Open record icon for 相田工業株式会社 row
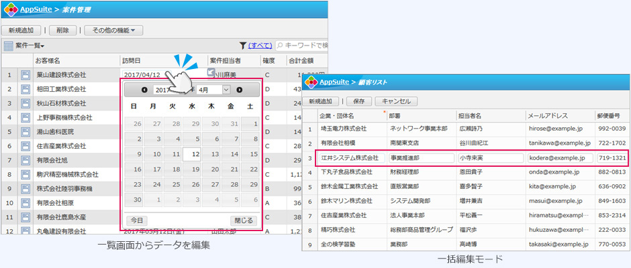Screen dimensions: 631x268 (x=26, y=89)
